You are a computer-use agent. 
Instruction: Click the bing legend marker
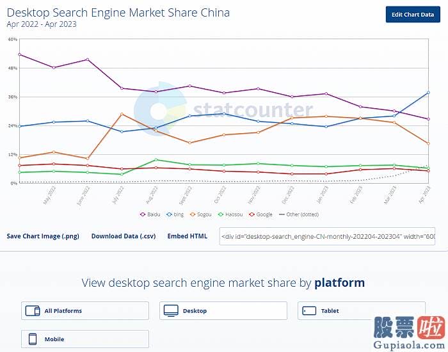click(169, 214)
